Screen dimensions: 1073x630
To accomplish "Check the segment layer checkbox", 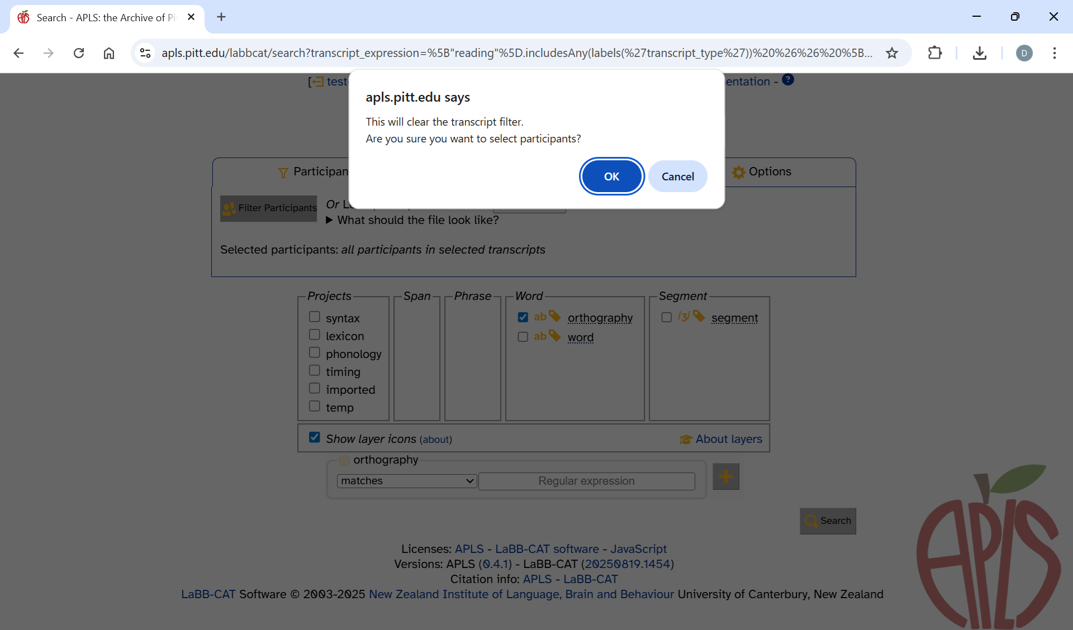I will (x=666, y=317).
